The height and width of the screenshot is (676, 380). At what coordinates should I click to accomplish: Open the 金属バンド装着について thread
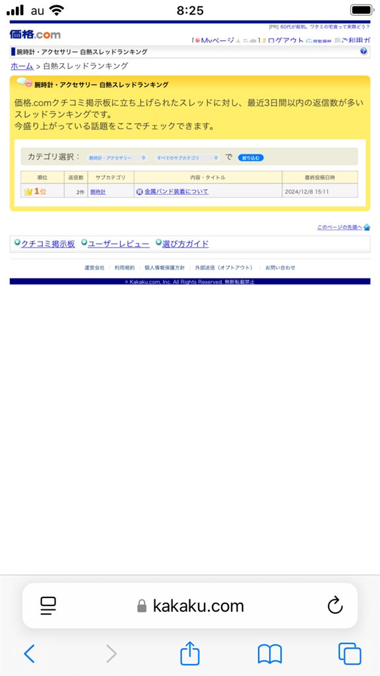click(176, 191)
